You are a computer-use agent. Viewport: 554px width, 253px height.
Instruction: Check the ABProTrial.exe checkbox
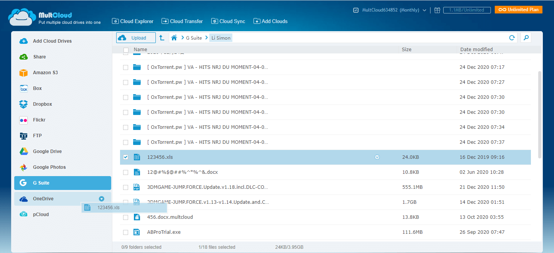(125, 232)
